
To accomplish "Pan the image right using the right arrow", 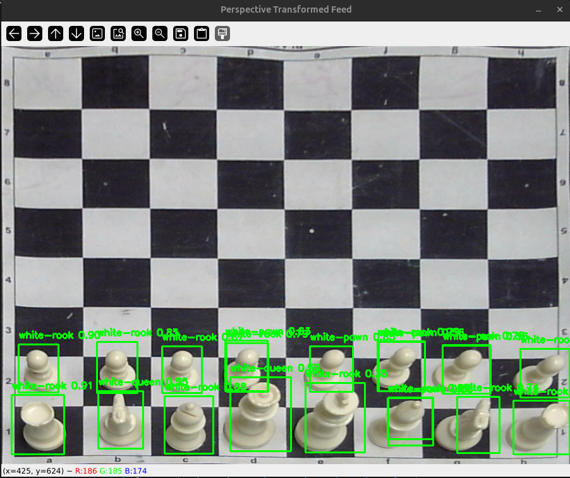I will (34, 33).
